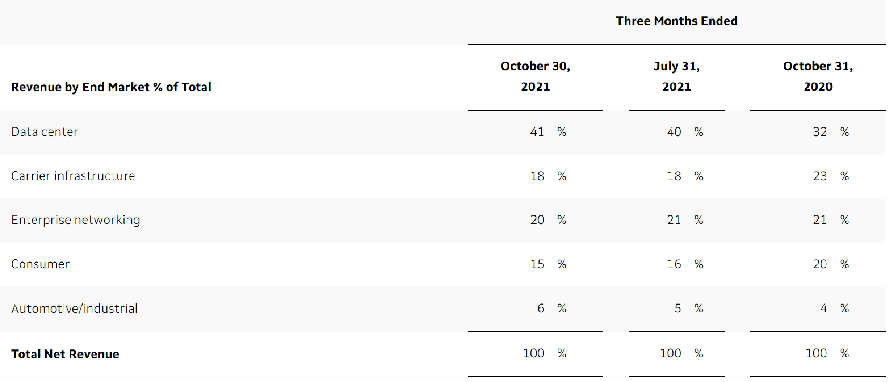Select the Automotive/industrial 6 value

click(541, 308)
